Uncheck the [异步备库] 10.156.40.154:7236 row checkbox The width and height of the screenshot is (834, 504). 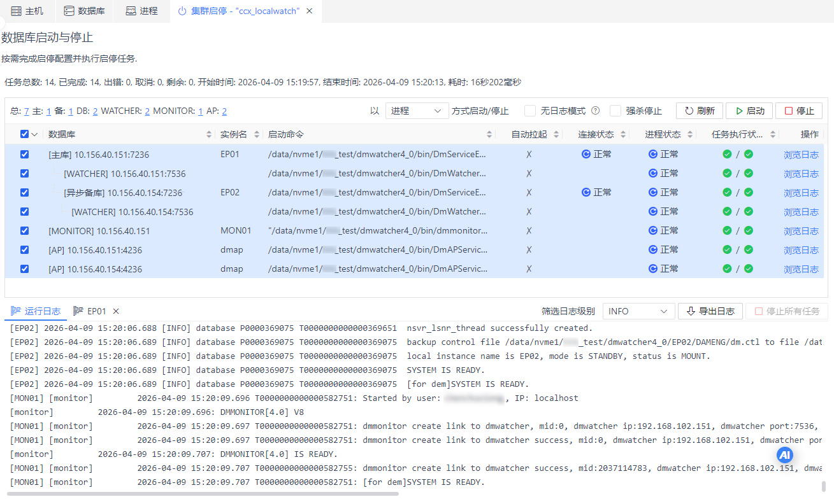tap(24, 192)
